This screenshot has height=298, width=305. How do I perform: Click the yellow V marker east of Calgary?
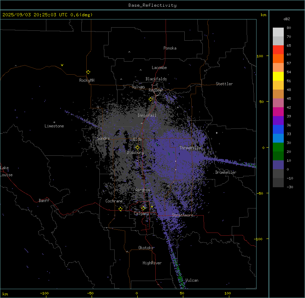click(152, 207)
